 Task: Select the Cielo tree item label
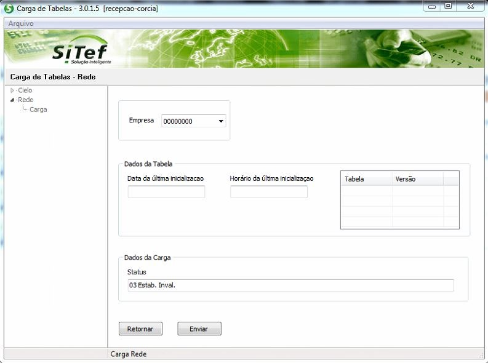(x=25, y=90)
